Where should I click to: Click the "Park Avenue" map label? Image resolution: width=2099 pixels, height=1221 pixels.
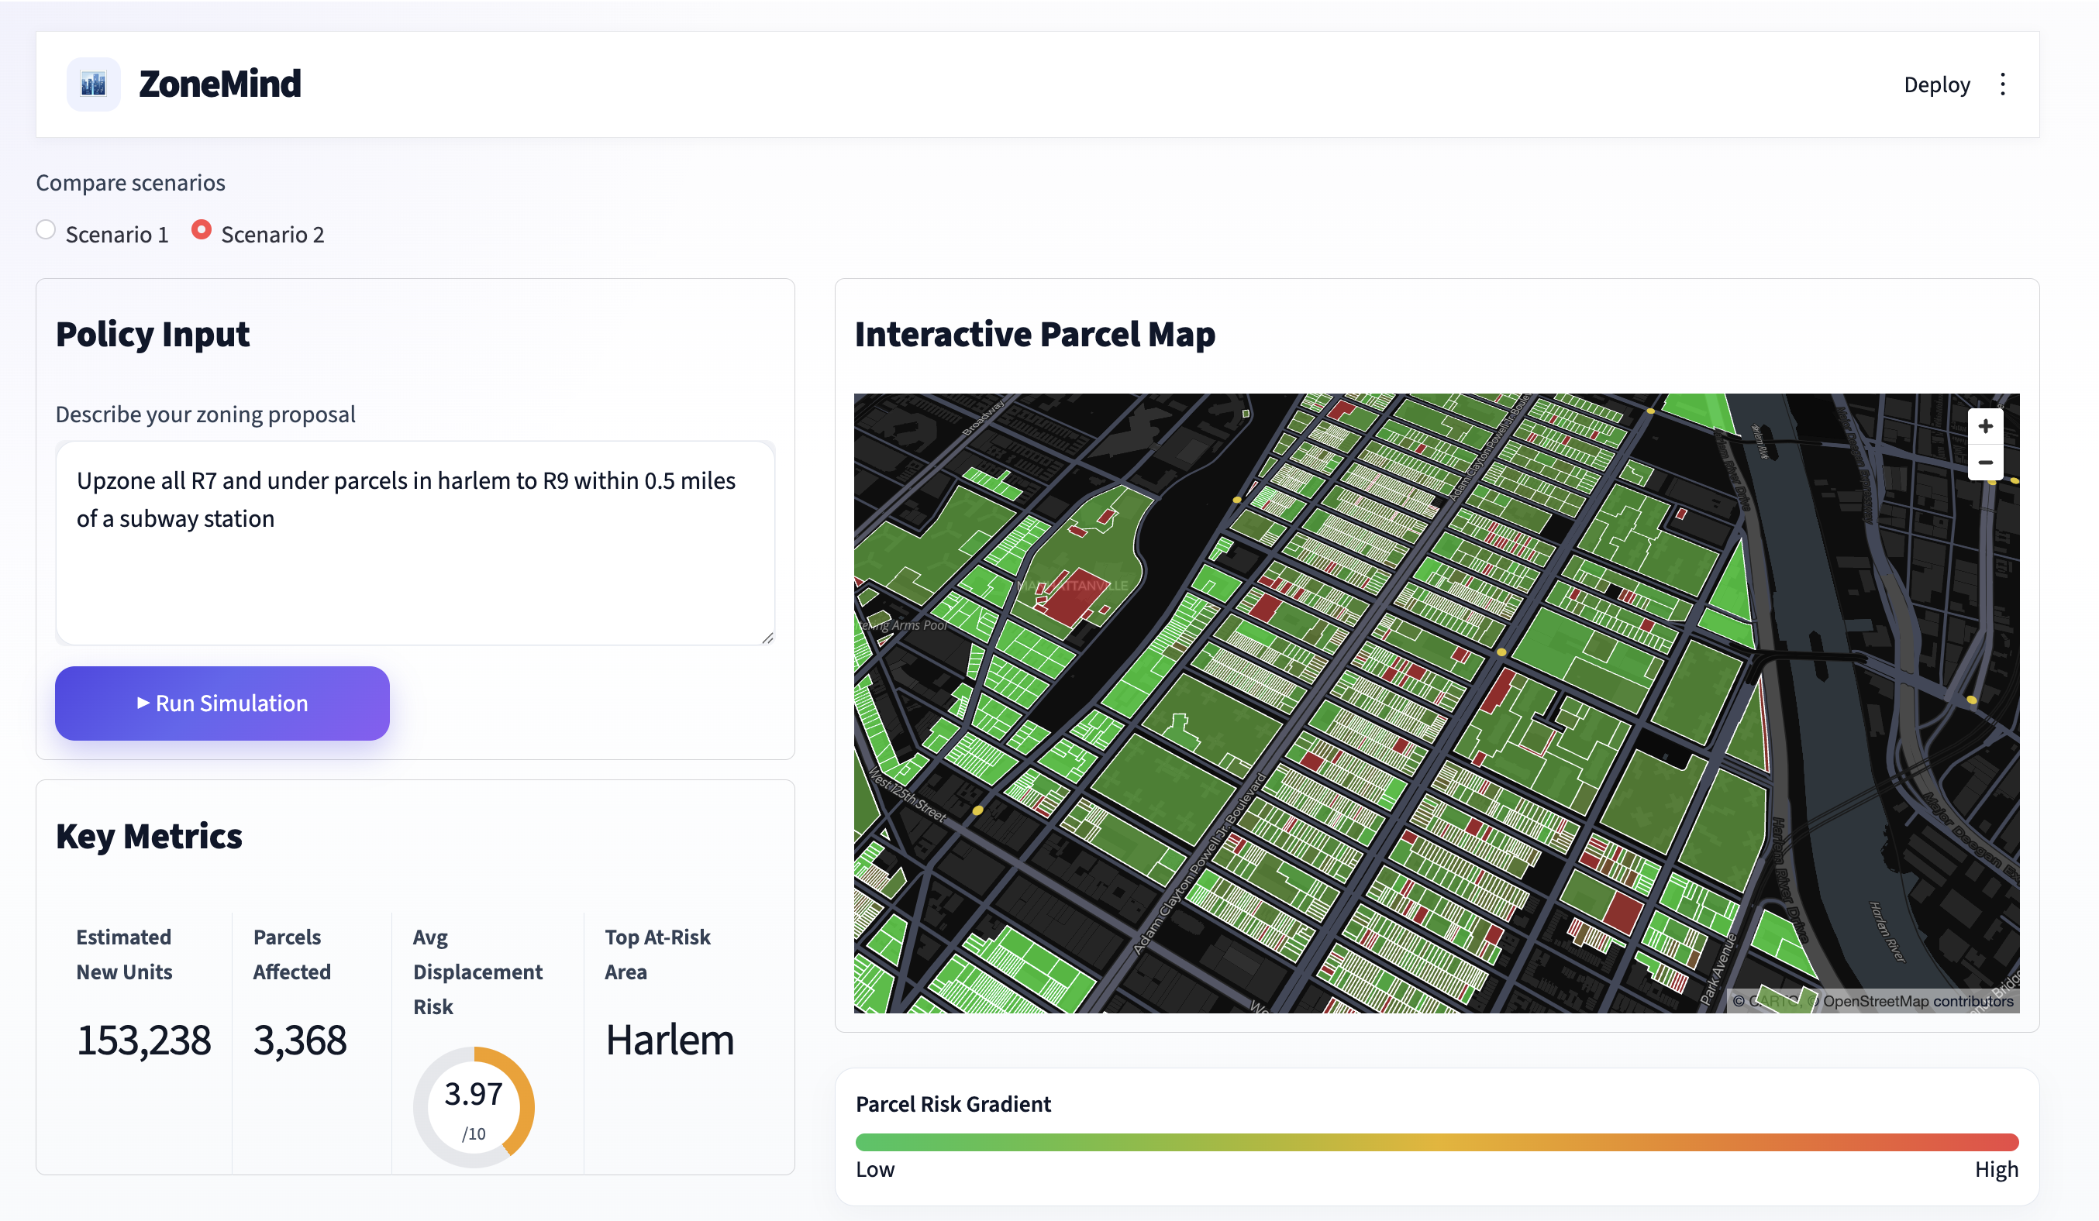pyautogui.click(x=1718, y=968)
